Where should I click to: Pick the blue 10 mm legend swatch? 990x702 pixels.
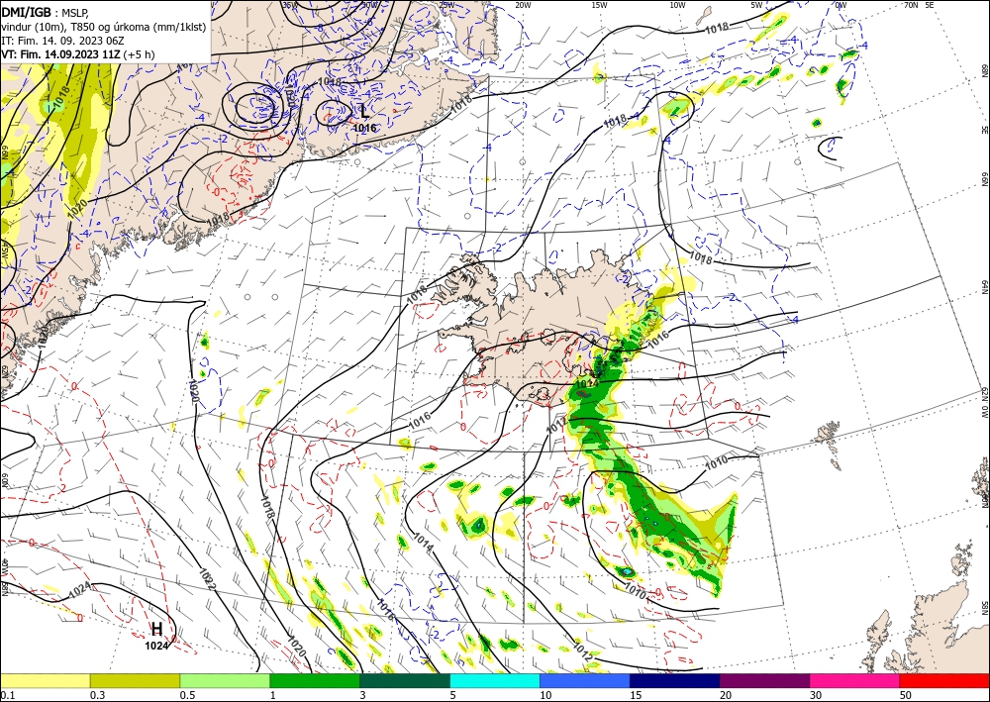585,680
